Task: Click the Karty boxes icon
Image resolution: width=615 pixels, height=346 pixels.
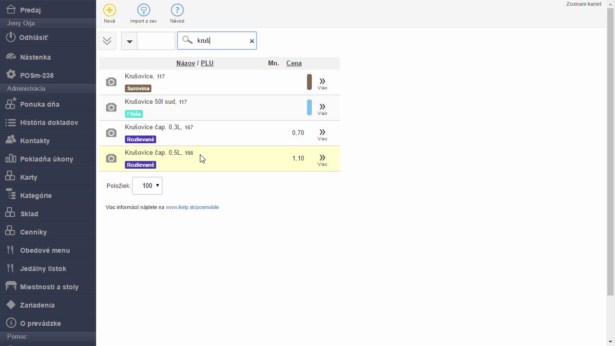Action: tap(11, 177)
